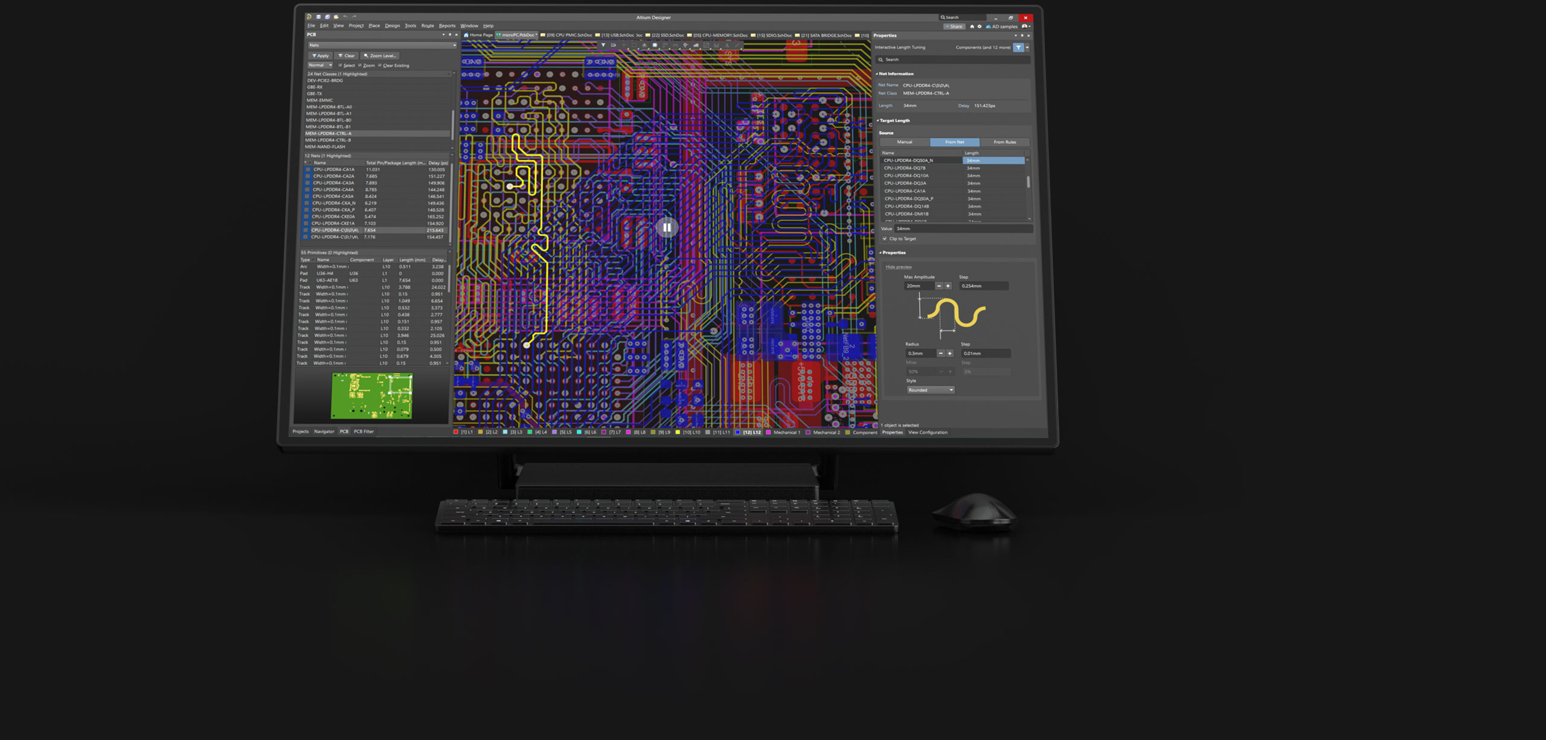Click the Save icon in title bar
The image size is (1546, 740).
point(318,17)
